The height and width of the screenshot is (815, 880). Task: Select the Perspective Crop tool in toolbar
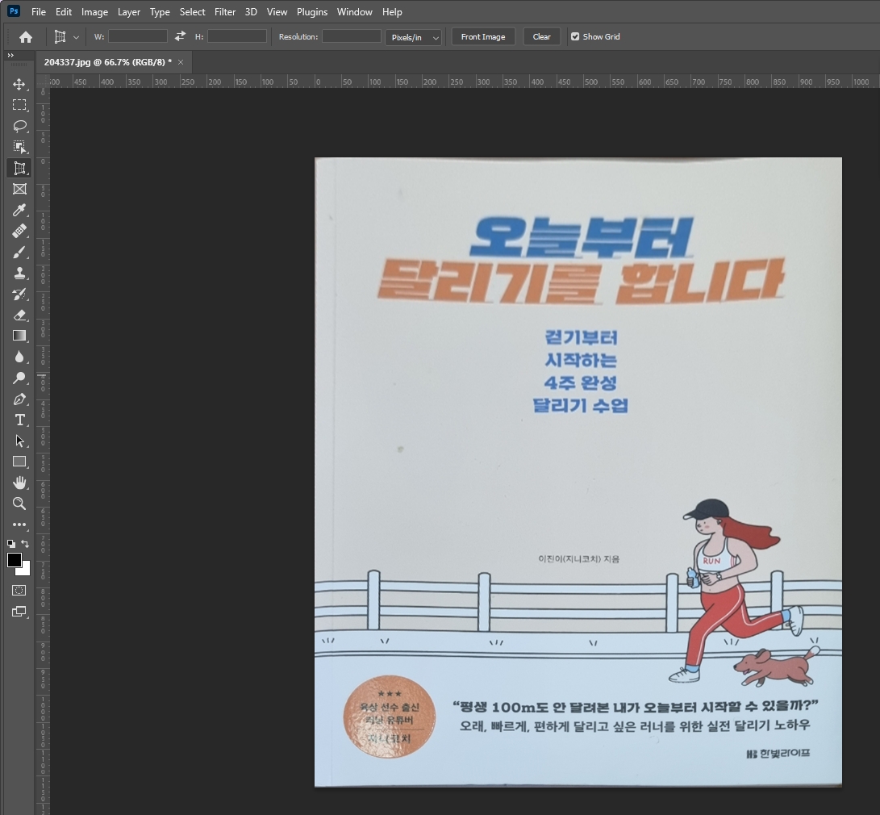(x=19, y=168)
